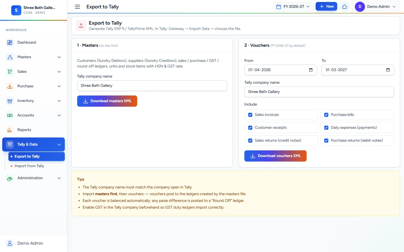Toggle Purchase returns (debit notes) checkbox
This screenshot has width=404, height=252.
click(x=326, y=141)
